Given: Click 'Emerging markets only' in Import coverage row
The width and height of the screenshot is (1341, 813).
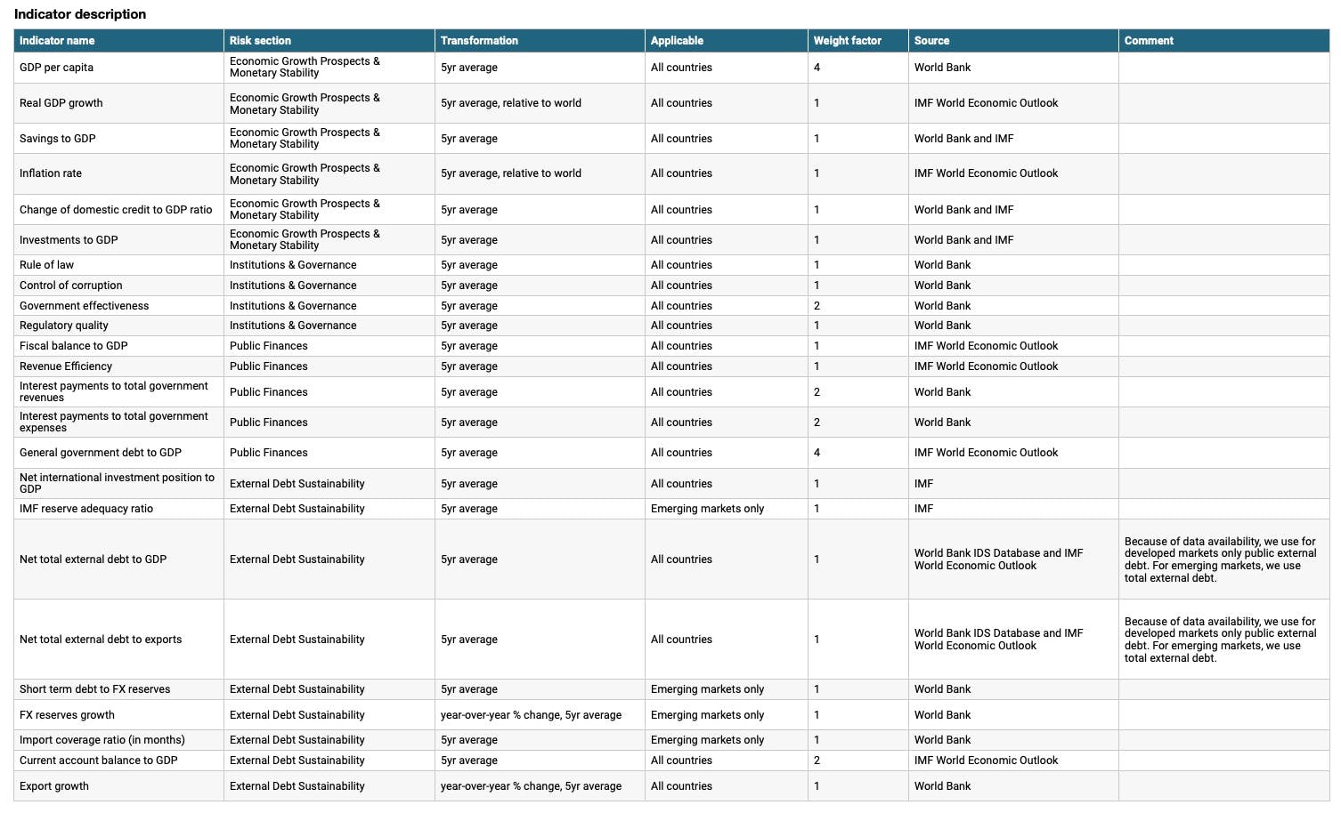Looking at the screenshot, I should (708, 740).
